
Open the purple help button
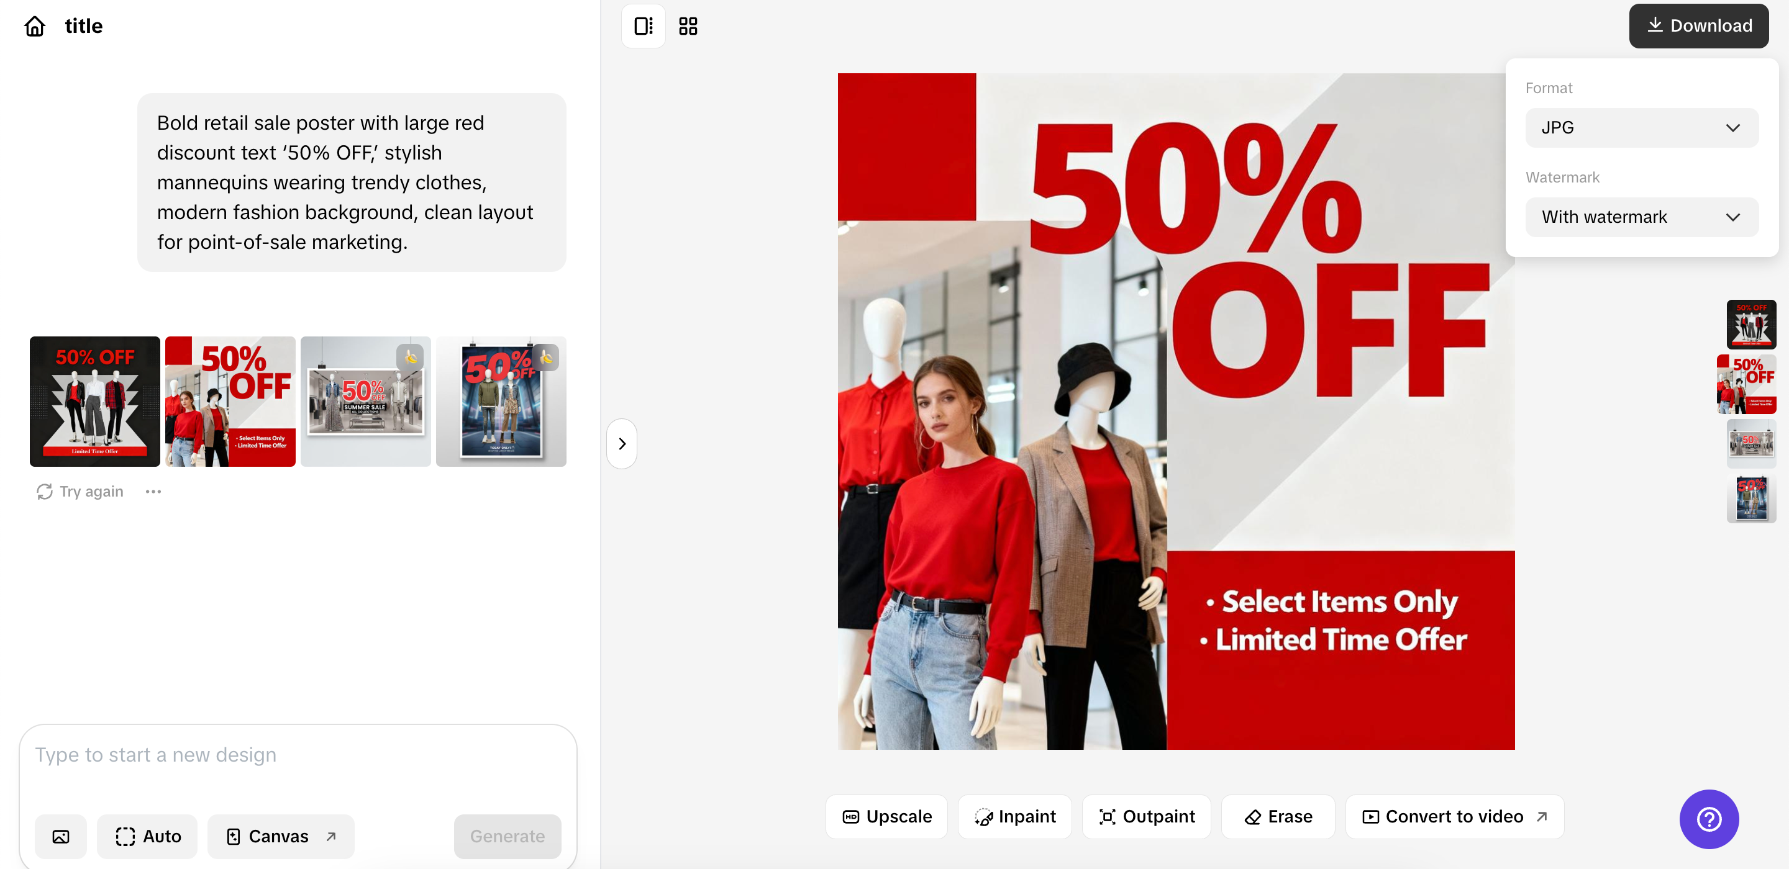point(1708,819)
